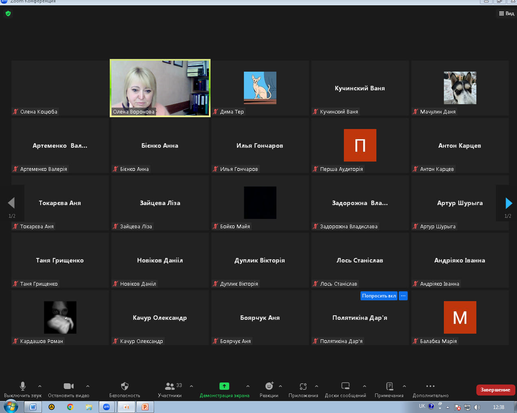517x413 pixels.
Task: Mute microphone with Выключить звук
Action: [x=23, y=386]
